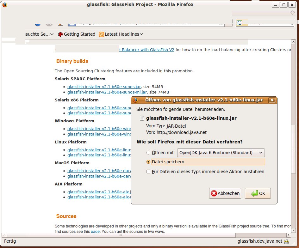Click the Firefox logo in the main window title bar
Screen dimensions: 299x248
(5, 5)
